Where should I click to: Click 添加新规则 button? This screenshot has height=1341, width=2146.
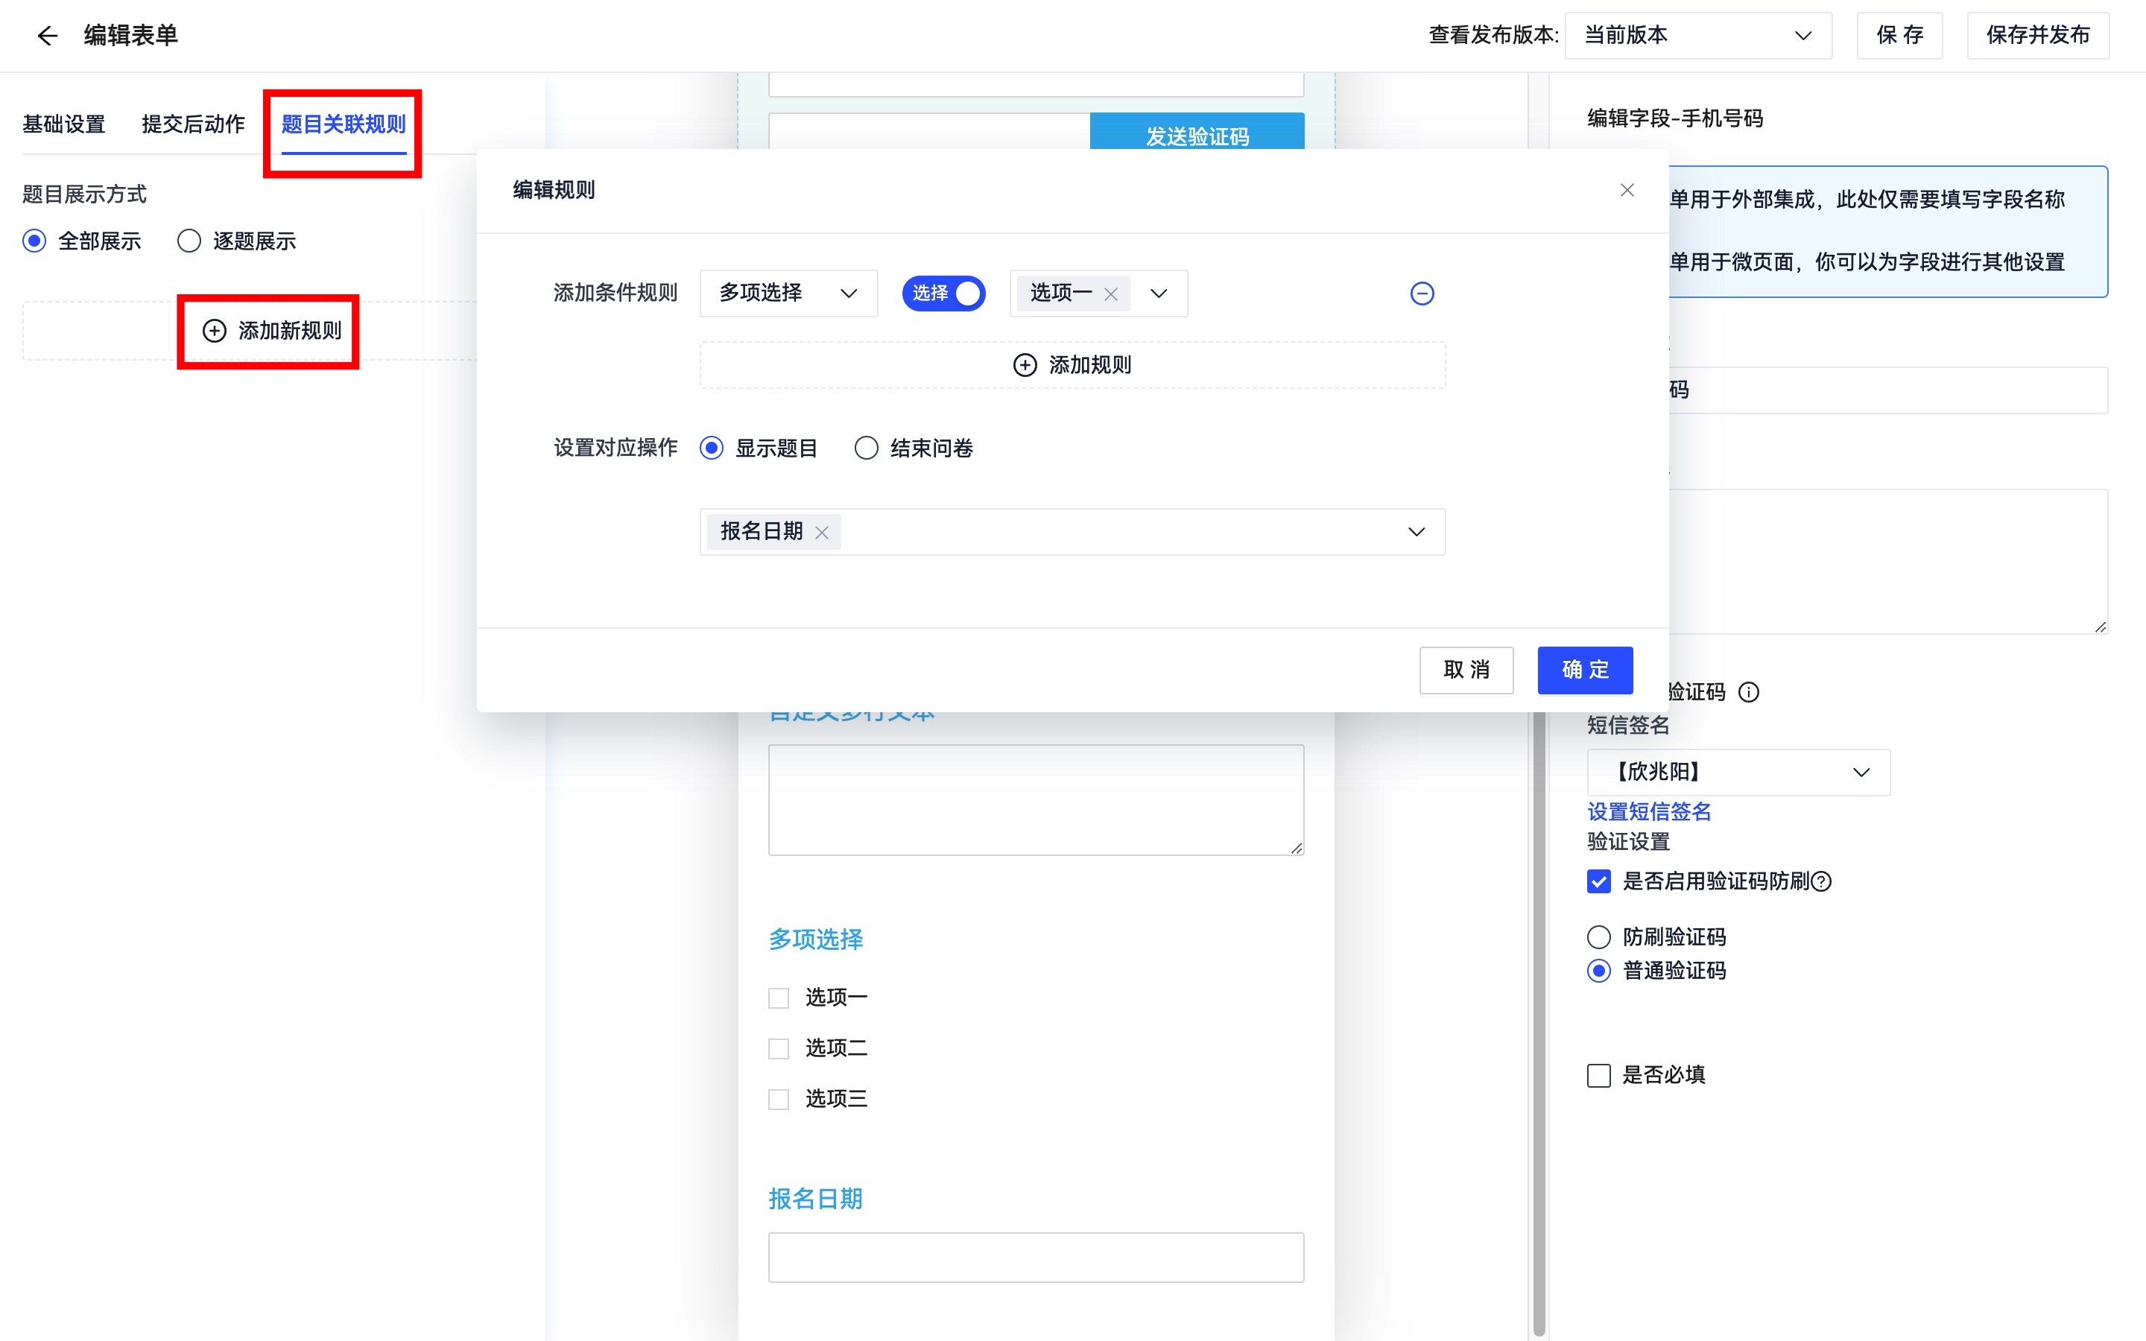click(271, 331)
